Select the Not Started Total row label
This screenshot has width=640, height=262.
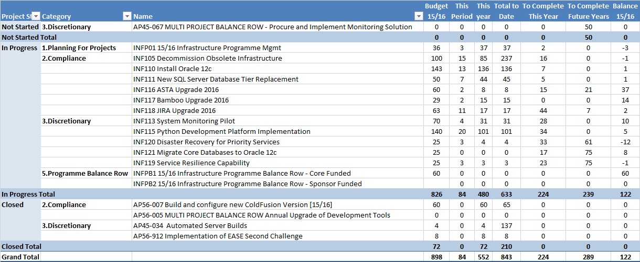[x=29, y=37]
